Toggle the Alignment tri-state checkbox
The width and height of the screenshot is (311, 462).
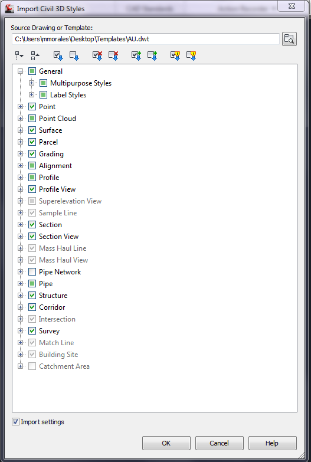pyautogui.click(x=32, y=165)
